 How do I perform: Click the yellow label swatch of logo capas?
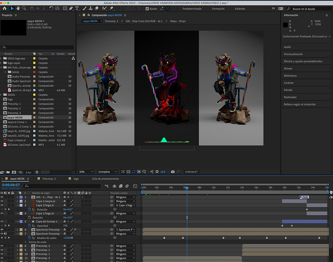point(34,63)
